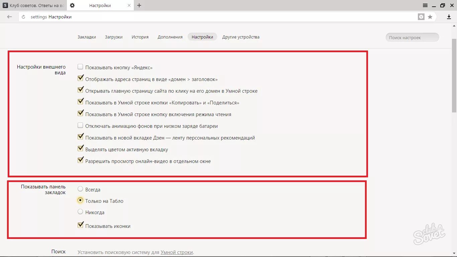Click the Настройки browser tab title
The height and width of the screenshot is (257, 457).
(x=100, y=6)
